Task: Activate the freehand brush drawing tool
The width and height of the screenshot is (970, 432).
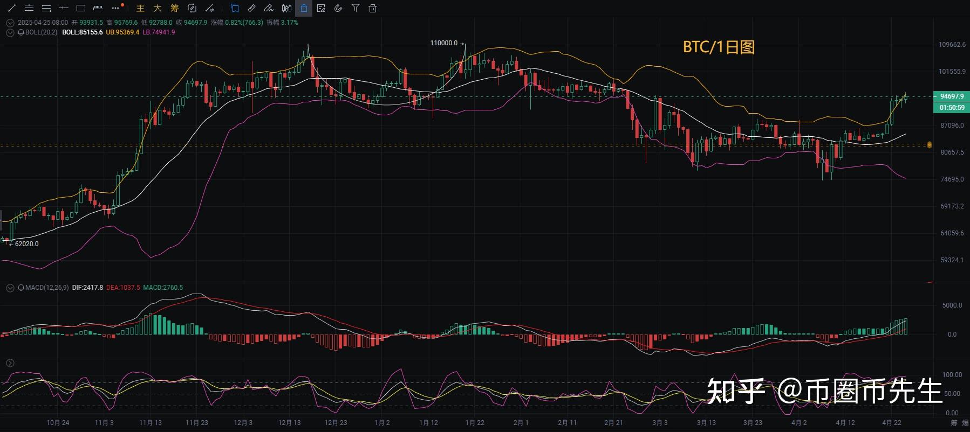Action: [269, 8]
